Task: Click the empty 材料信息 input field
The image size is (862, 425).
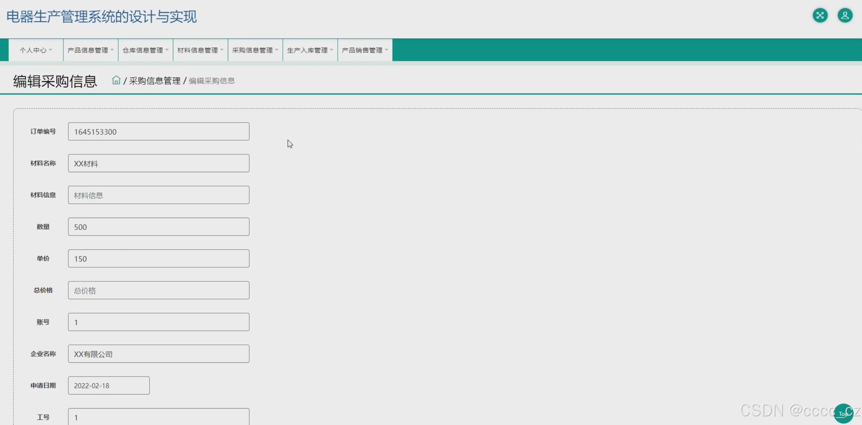Action: point(158,195)
